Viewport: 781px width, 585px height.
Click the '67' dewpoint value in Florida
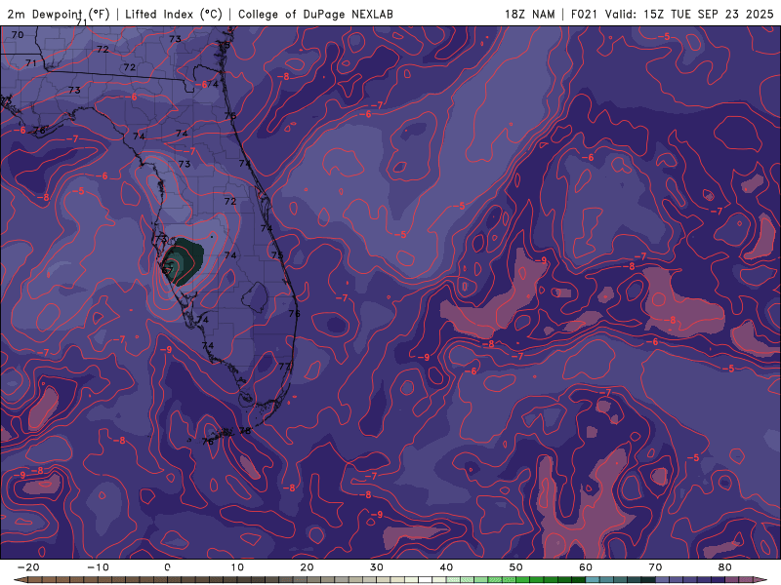(168, 270)
